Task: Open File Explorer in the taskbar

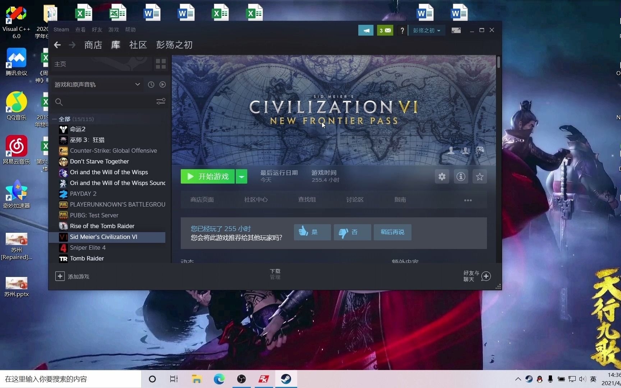Action: (x=197, y=379)
